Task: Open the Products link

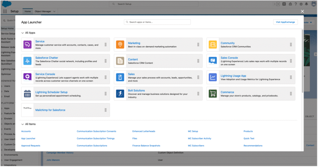Action: (248, 131)
